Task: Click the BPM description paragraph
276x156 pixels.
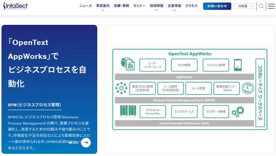Action: (49, 133)
